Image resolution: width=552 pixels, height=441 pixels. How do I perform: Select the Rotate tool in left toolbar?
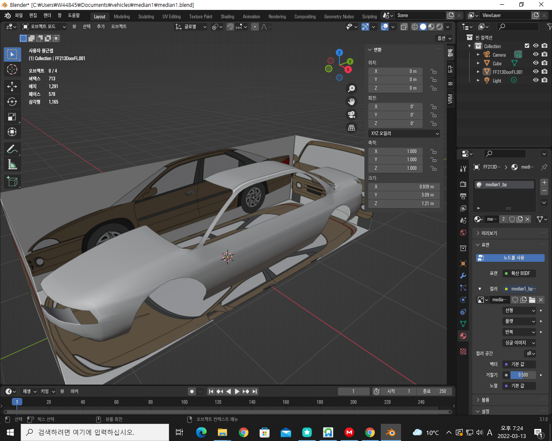coord(12,102)
